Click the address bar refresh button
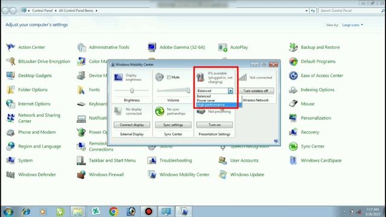386x217 pixels. point(313,11)
